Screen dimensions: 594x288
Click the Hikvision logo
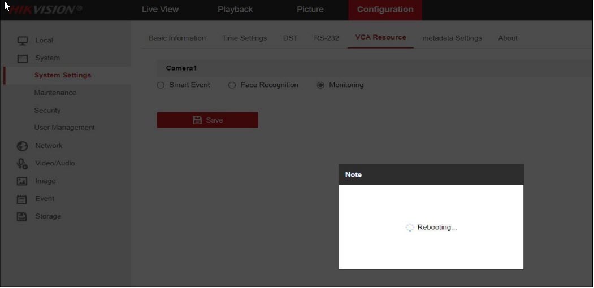click(45, 10)
